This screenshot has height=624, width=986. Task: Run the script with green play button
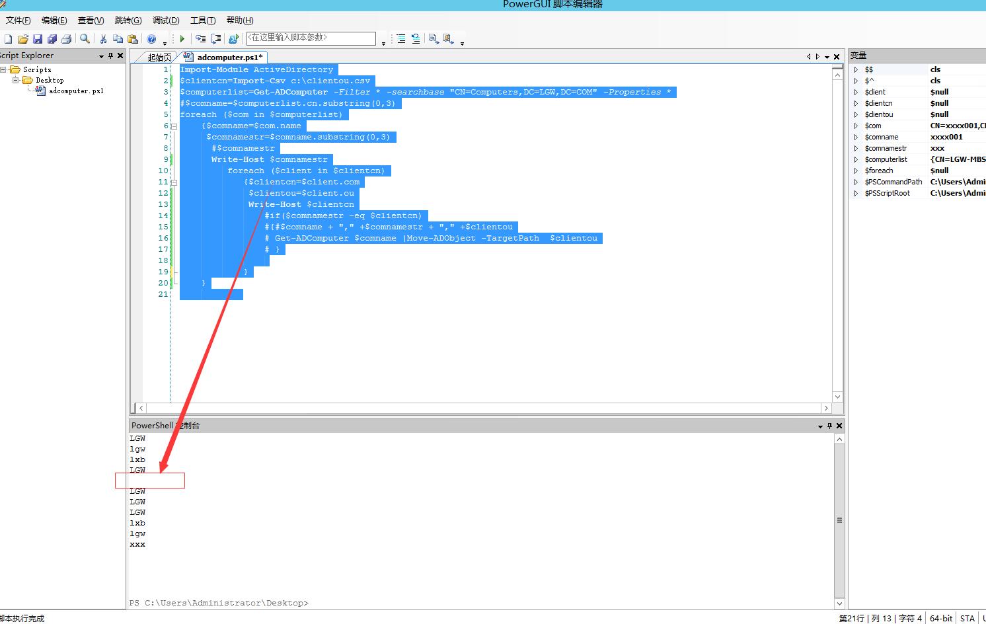click(182, 39)
